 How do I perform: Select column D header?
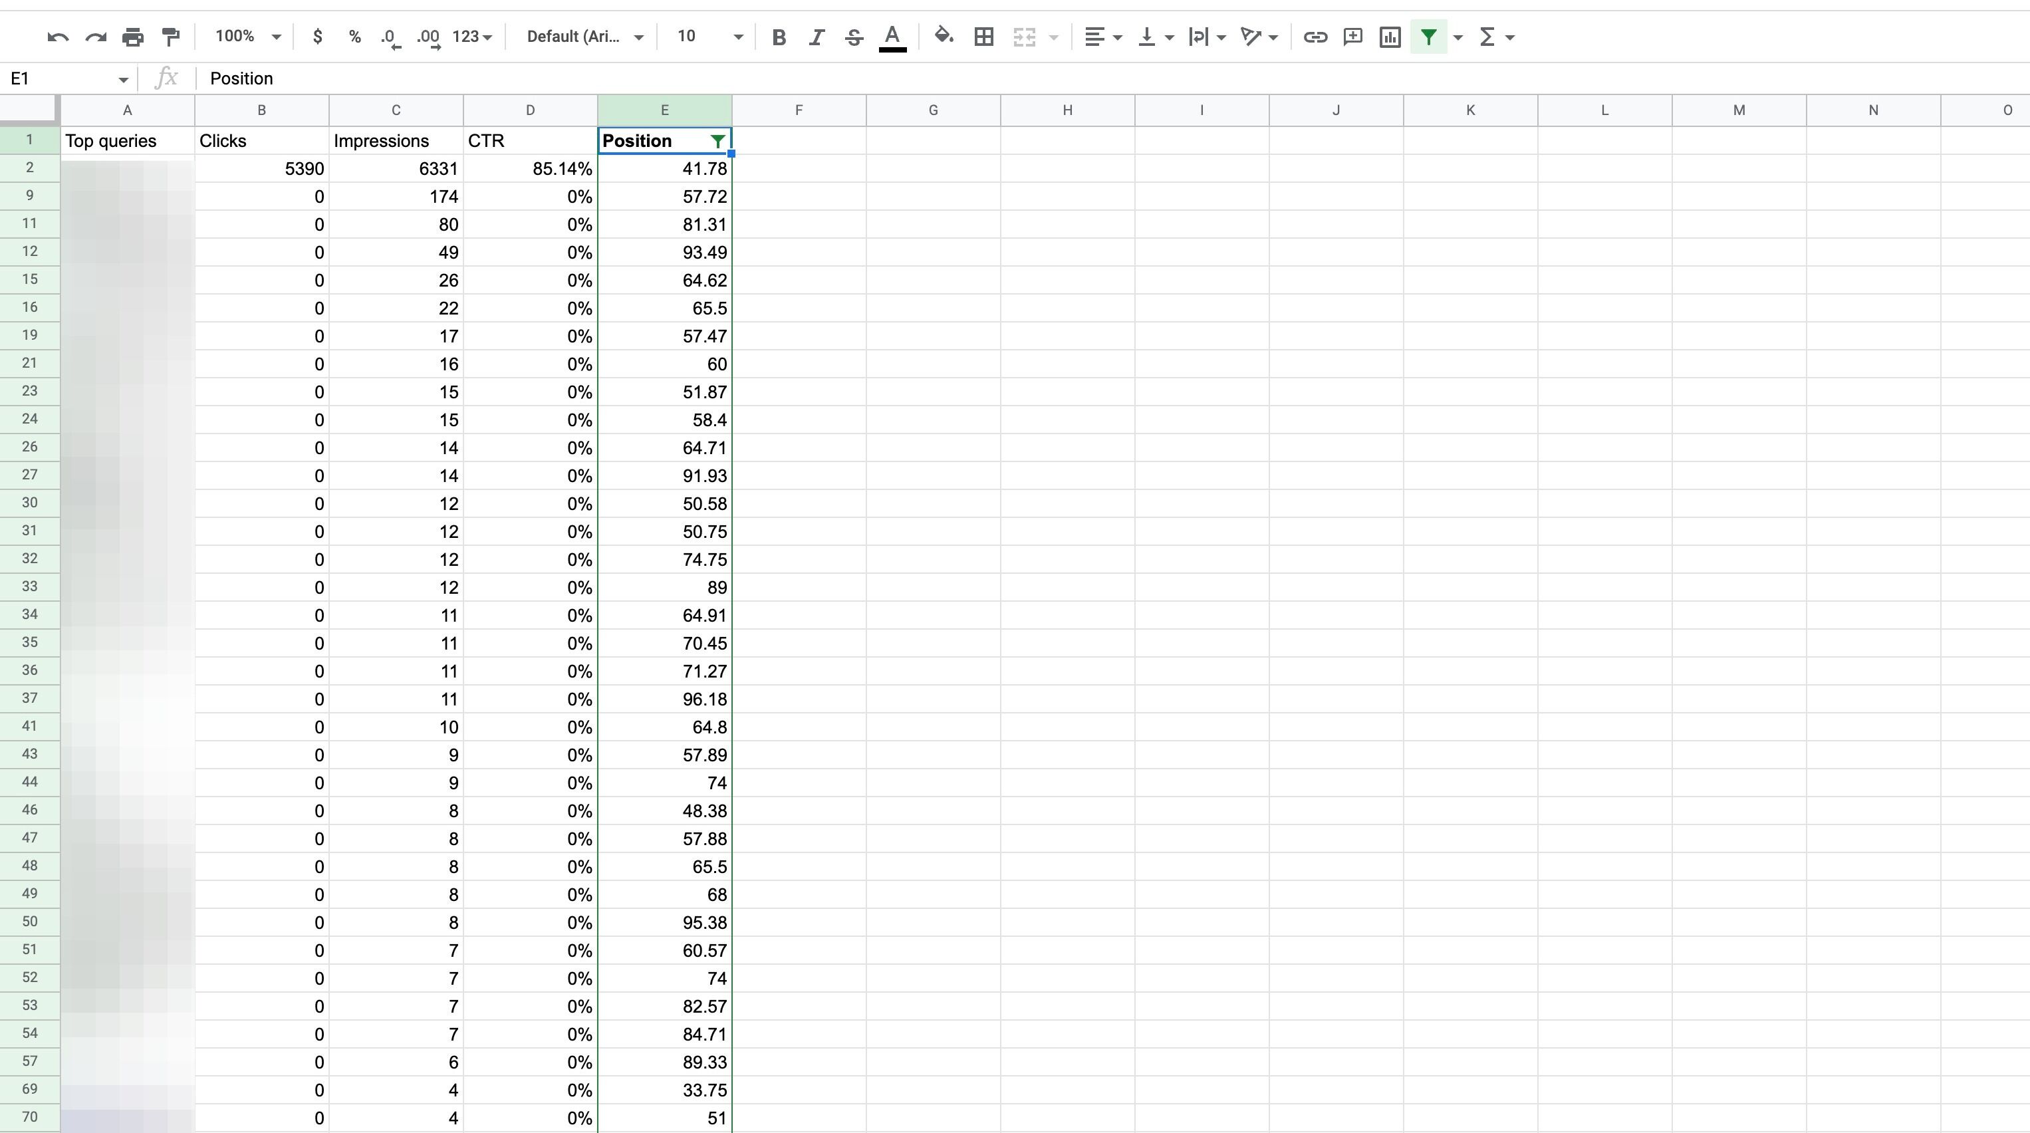(531, 110)
